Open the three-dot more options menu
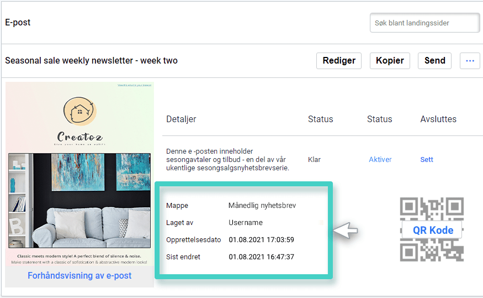Image resolution: width=483 pixels, height=298 pixels. (470, 61)
